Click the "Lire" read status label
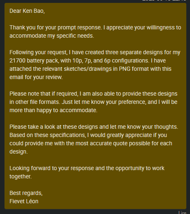The width and height of the screenshot is (190, 214). tap(183, 213)
